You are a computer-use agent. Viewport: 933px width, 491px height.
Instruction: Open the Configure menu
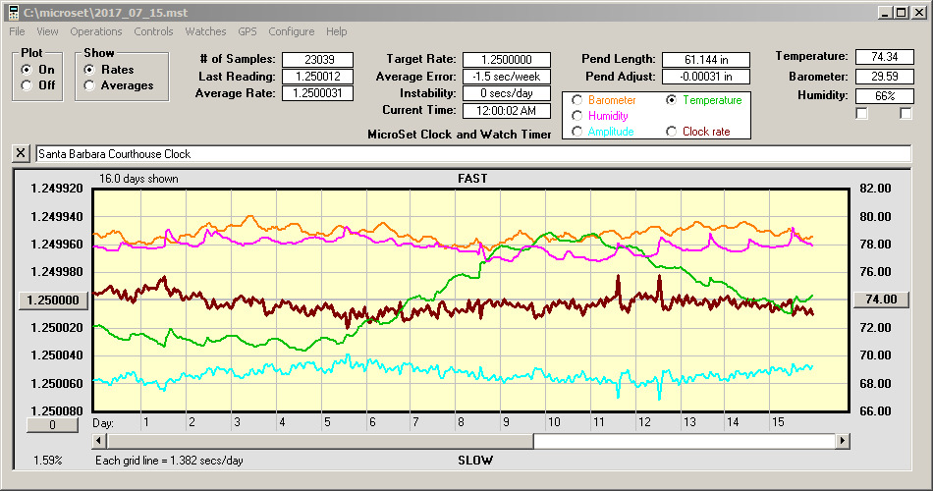[292, 31]
